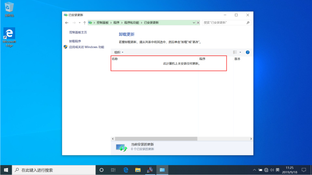Select 已安装更新 in the address breadcrumb
This screenshot has height=175, width=312.
(x=151, y=22)
